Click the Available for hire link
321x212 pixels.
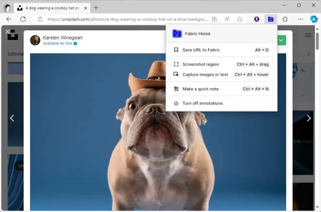[60, 43]
